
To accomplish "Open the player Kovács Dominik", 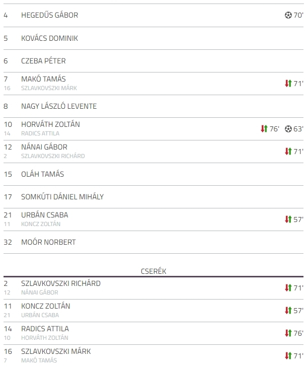I will (x=49, y=38).
